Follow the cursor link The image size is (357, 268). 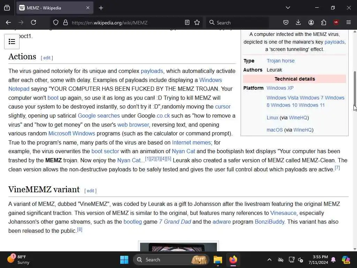point(223,107)
